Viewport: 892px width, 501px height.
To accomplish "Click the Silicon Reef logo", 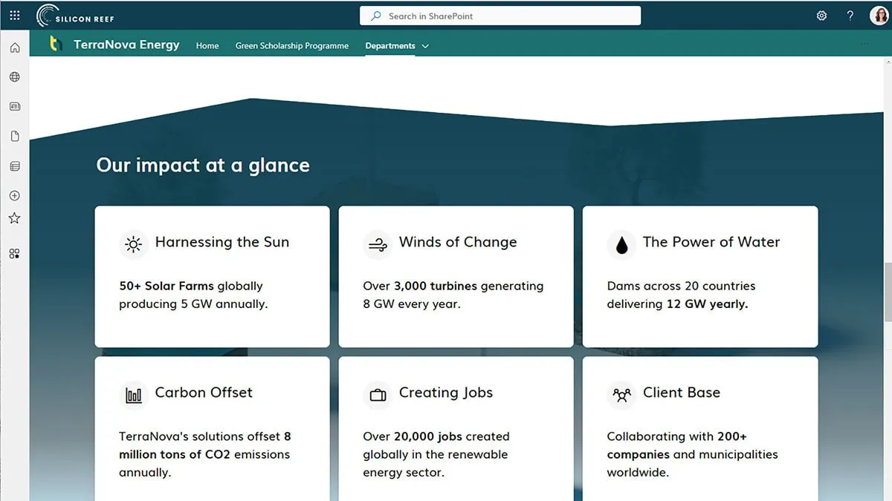I will coord(76,16).
